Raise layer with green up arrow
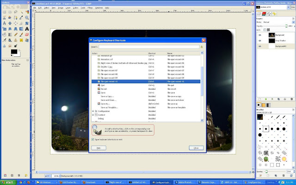The width and height of the screenshot is (296, 185). click(x=266, y=99)
